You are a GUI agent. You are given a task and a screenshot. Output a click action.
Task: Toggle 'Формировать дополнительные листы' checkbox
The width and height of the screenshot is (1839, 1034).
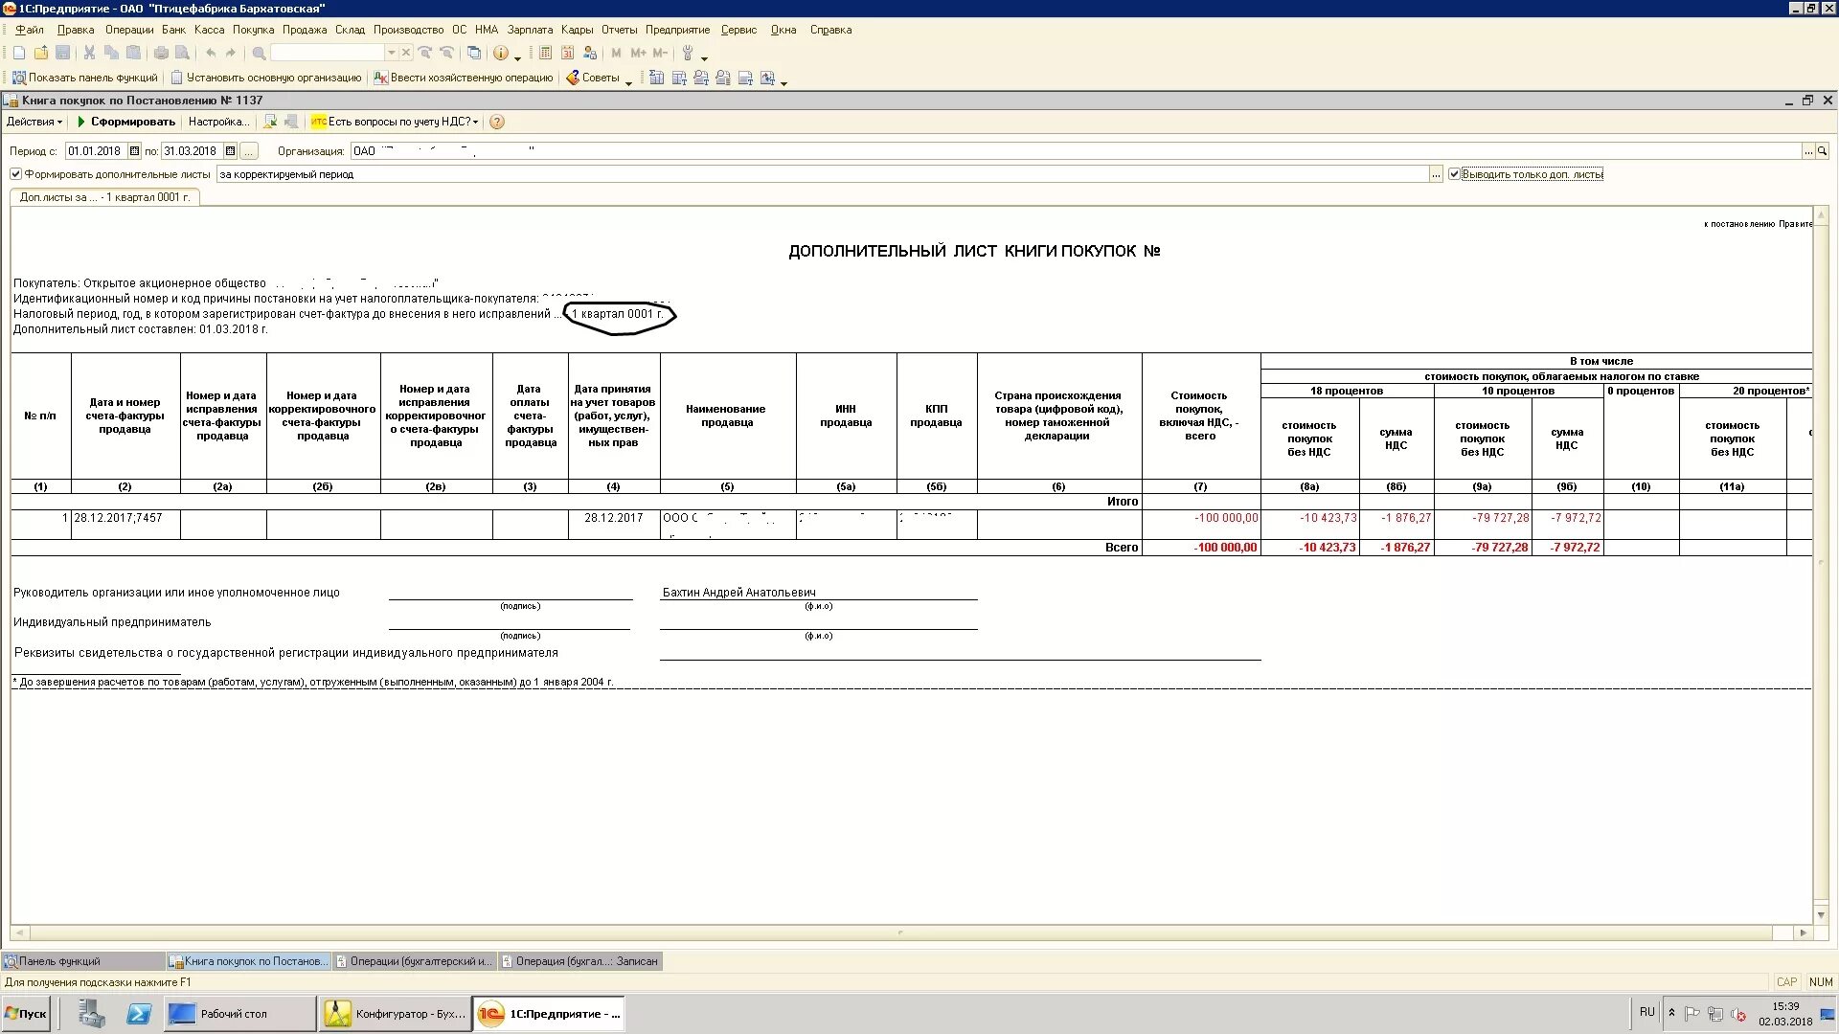pyautogui.click(x=16, y=174)
